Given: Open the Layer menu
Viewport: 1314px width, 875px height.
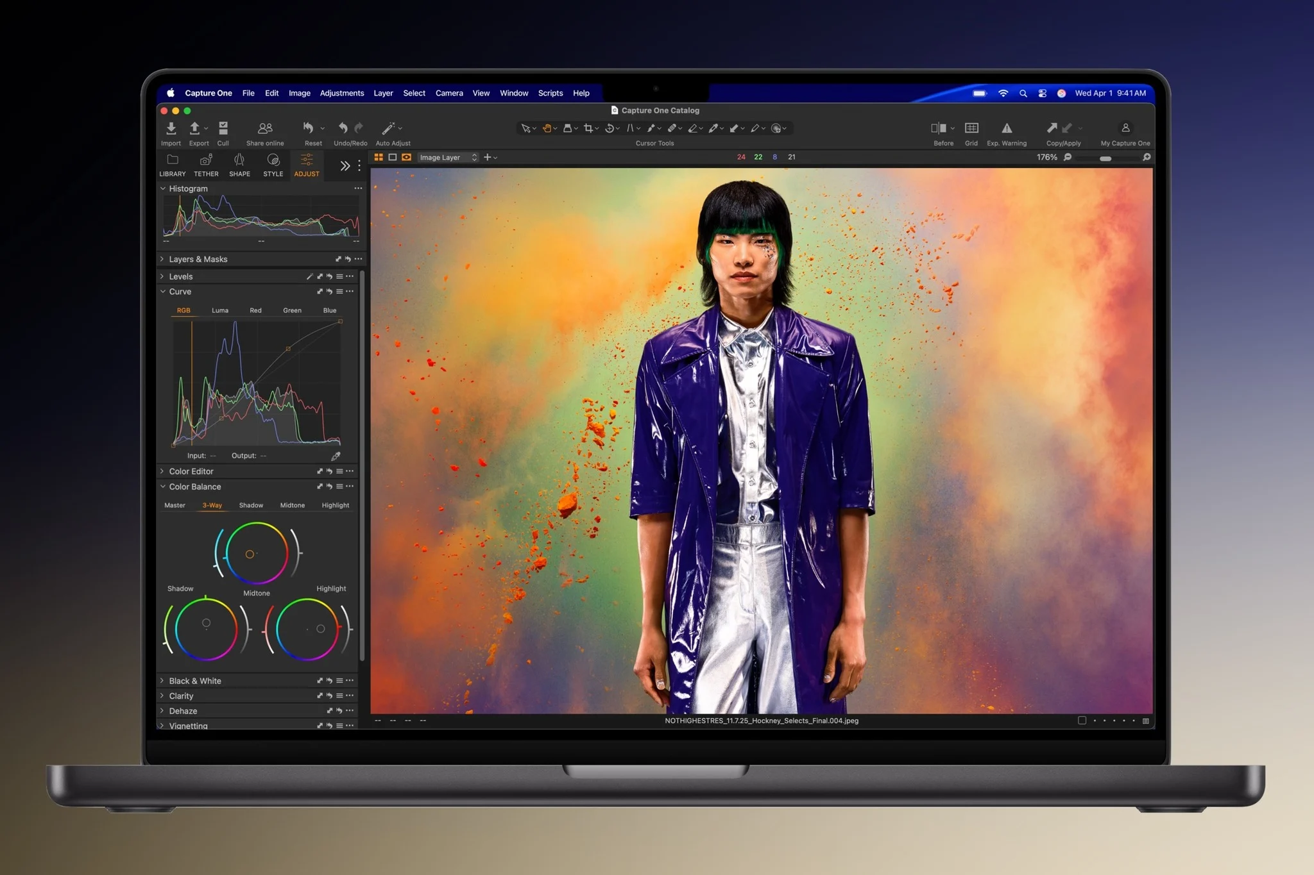Looking at the screenshot, I should (383, 93).
